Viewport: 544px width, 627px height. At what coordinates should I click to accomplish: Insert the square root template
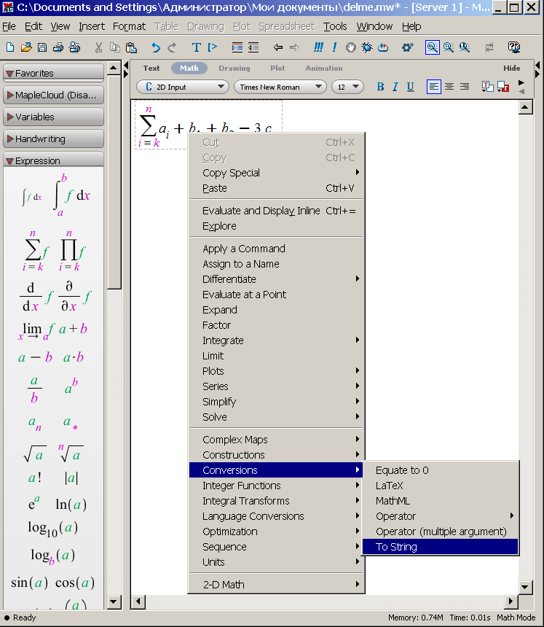coord(35,455)
